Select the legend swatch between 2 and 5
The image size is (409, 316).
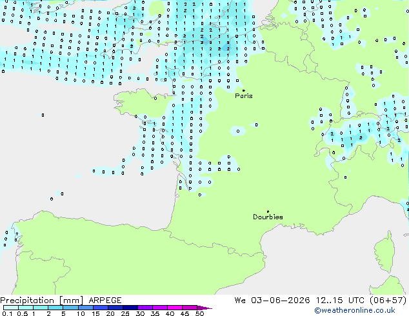[x=55, y=308]
